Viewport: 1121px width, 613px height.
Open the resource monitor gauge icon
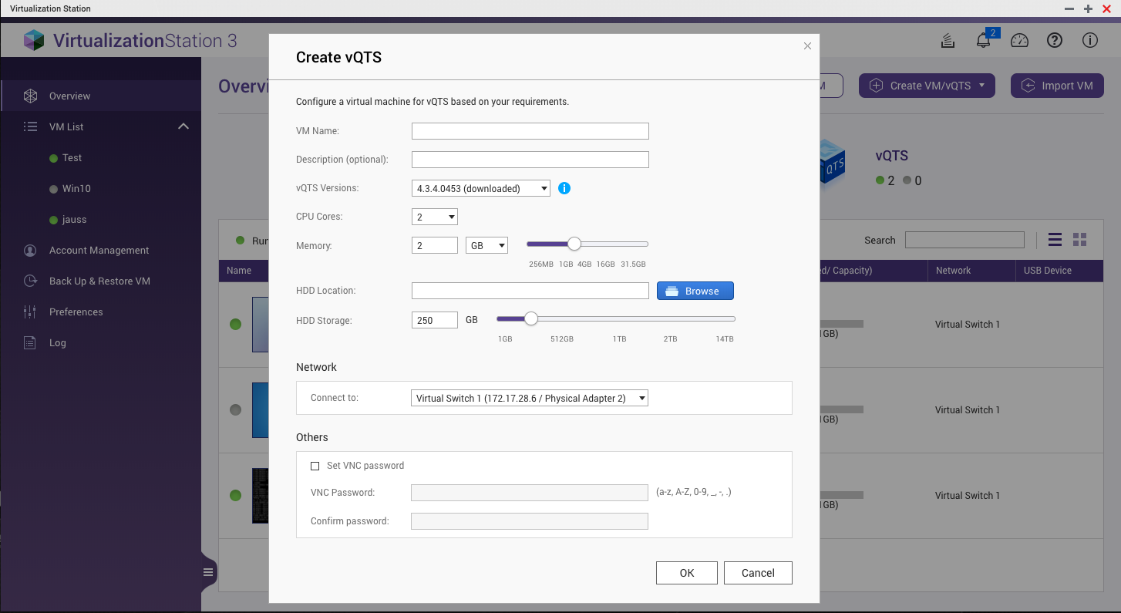(x=1019, y=40)
